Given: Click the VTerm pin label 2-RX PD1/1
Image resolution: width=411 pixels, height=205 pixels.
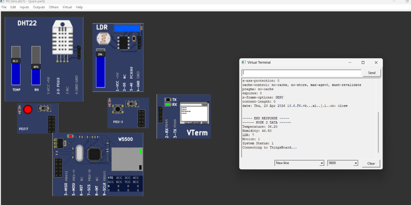Looking at the screenshot, I should tap(167, 129).
